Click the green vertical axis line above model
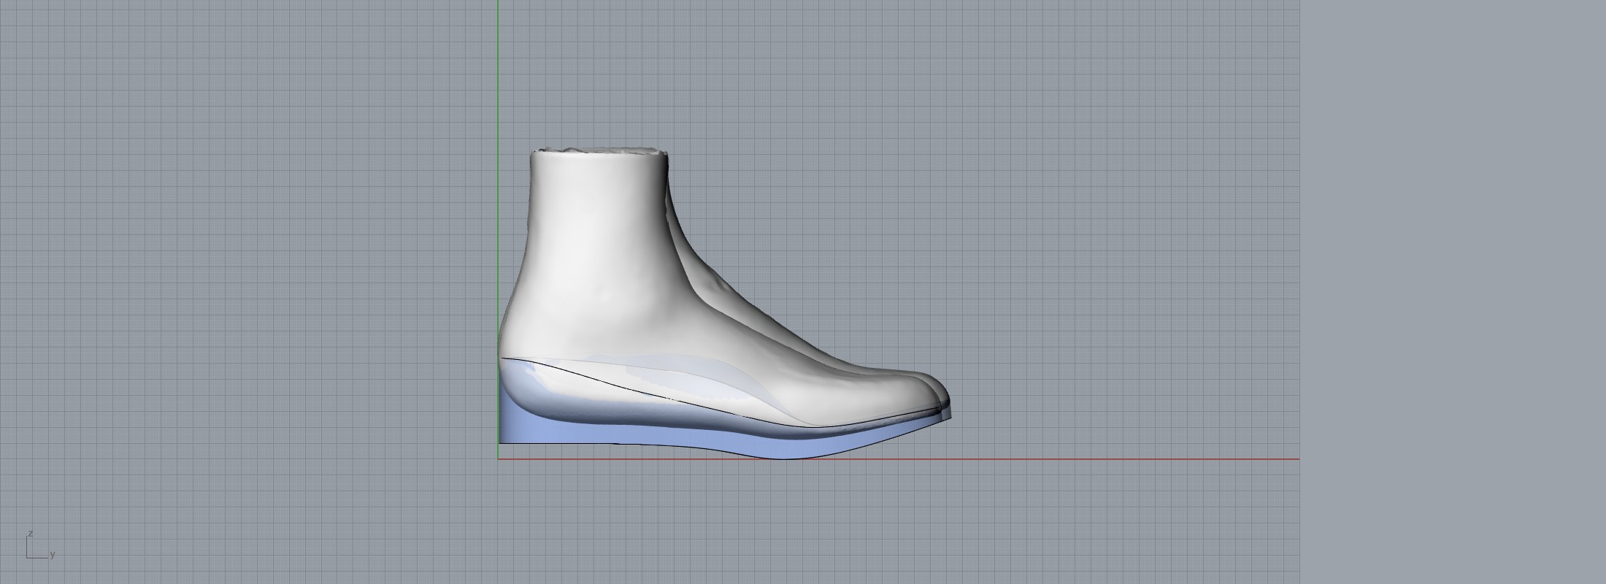This screenshot has height=584, width=1606. click(499, 73)
